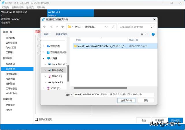The height and width of the screenshot is (130, 185).
Task: Select WinNT x64 D:\boot image
Action: coord(71,13)
